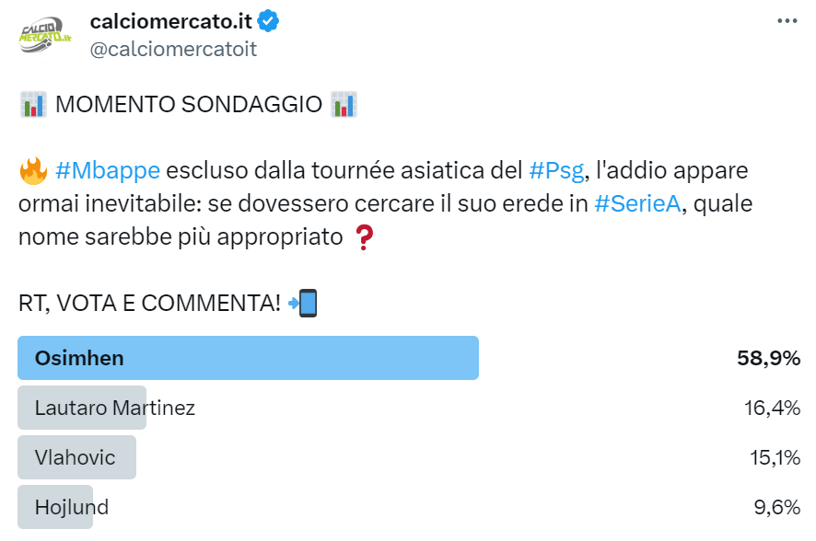Image resolution: width=816 pixels, height=541 pixels.
Task: Click the fire emoji before #Mbappe
Action: point(32,170)
